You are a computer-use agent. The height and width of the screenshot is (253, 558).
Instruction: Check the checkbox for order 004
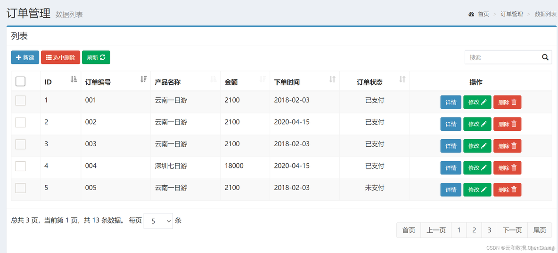click(x=21, y=166)
